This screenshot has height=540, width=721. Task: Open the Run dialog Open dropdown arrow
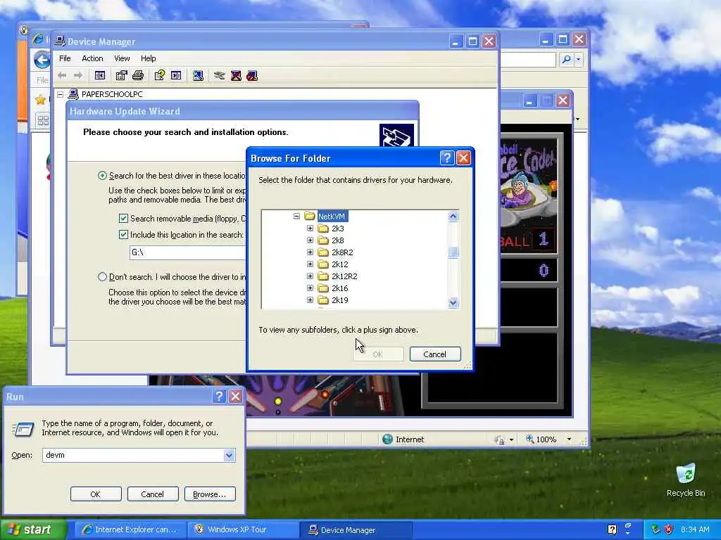[x=229, y=455]
